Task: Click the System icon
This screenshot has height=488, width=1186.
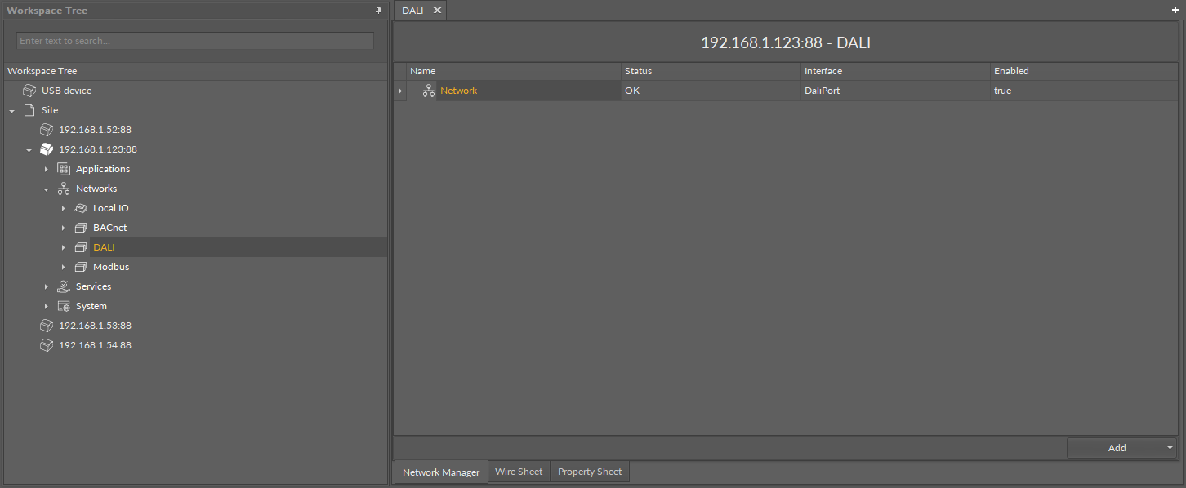Action: [64, 306]
